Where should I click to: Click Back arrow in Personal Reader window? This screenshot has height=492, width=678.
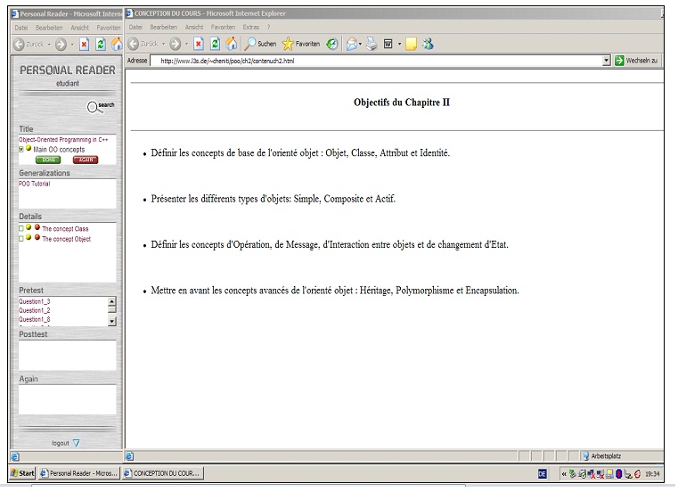[x=19, y=45]
